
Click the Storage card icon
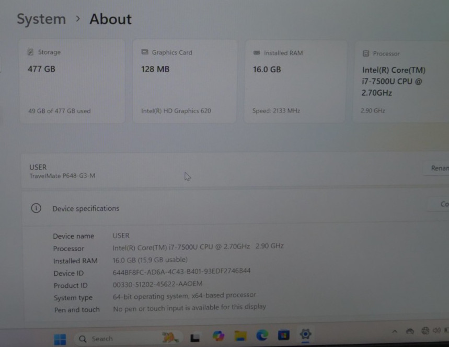click(30, 52)
